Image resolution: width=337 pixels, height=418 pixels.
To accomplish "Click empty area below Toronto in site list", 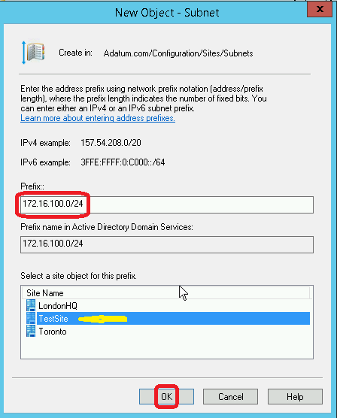I will click(x=167, y=348).
